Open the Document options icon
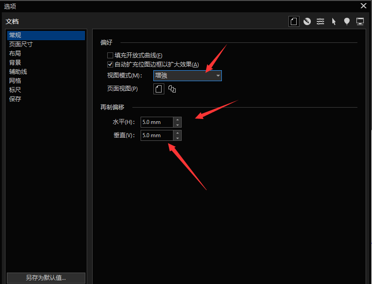 (293, 21)
